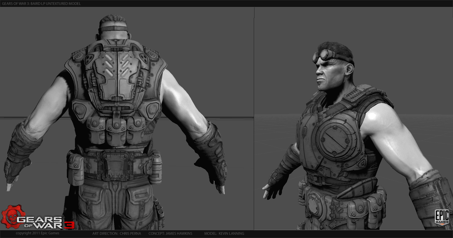Click the 'MODEL: KEVIN LANNING' credit

(x=224, y=233)
